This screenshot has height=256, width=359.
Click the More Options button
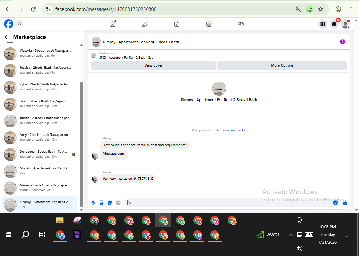[x=282, y=65]
